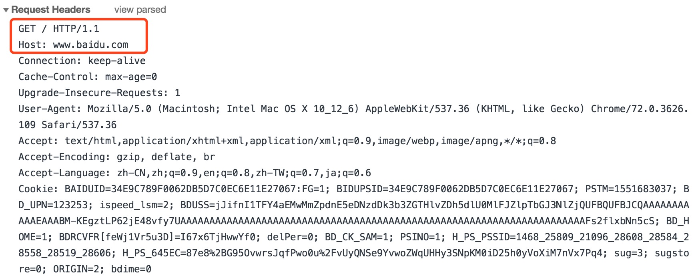Select the Accept: text/html header line
Screen dimensions: 694x278
pos(287,141)
